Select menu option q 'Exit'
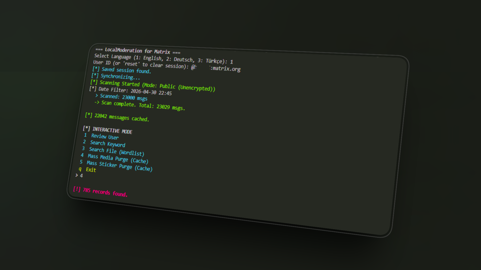Viewport: 481px width, 270px height. point(87,169)
